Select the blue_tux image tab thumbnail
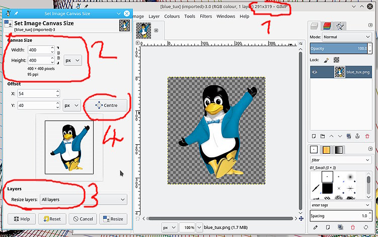 tap(143, 30)
